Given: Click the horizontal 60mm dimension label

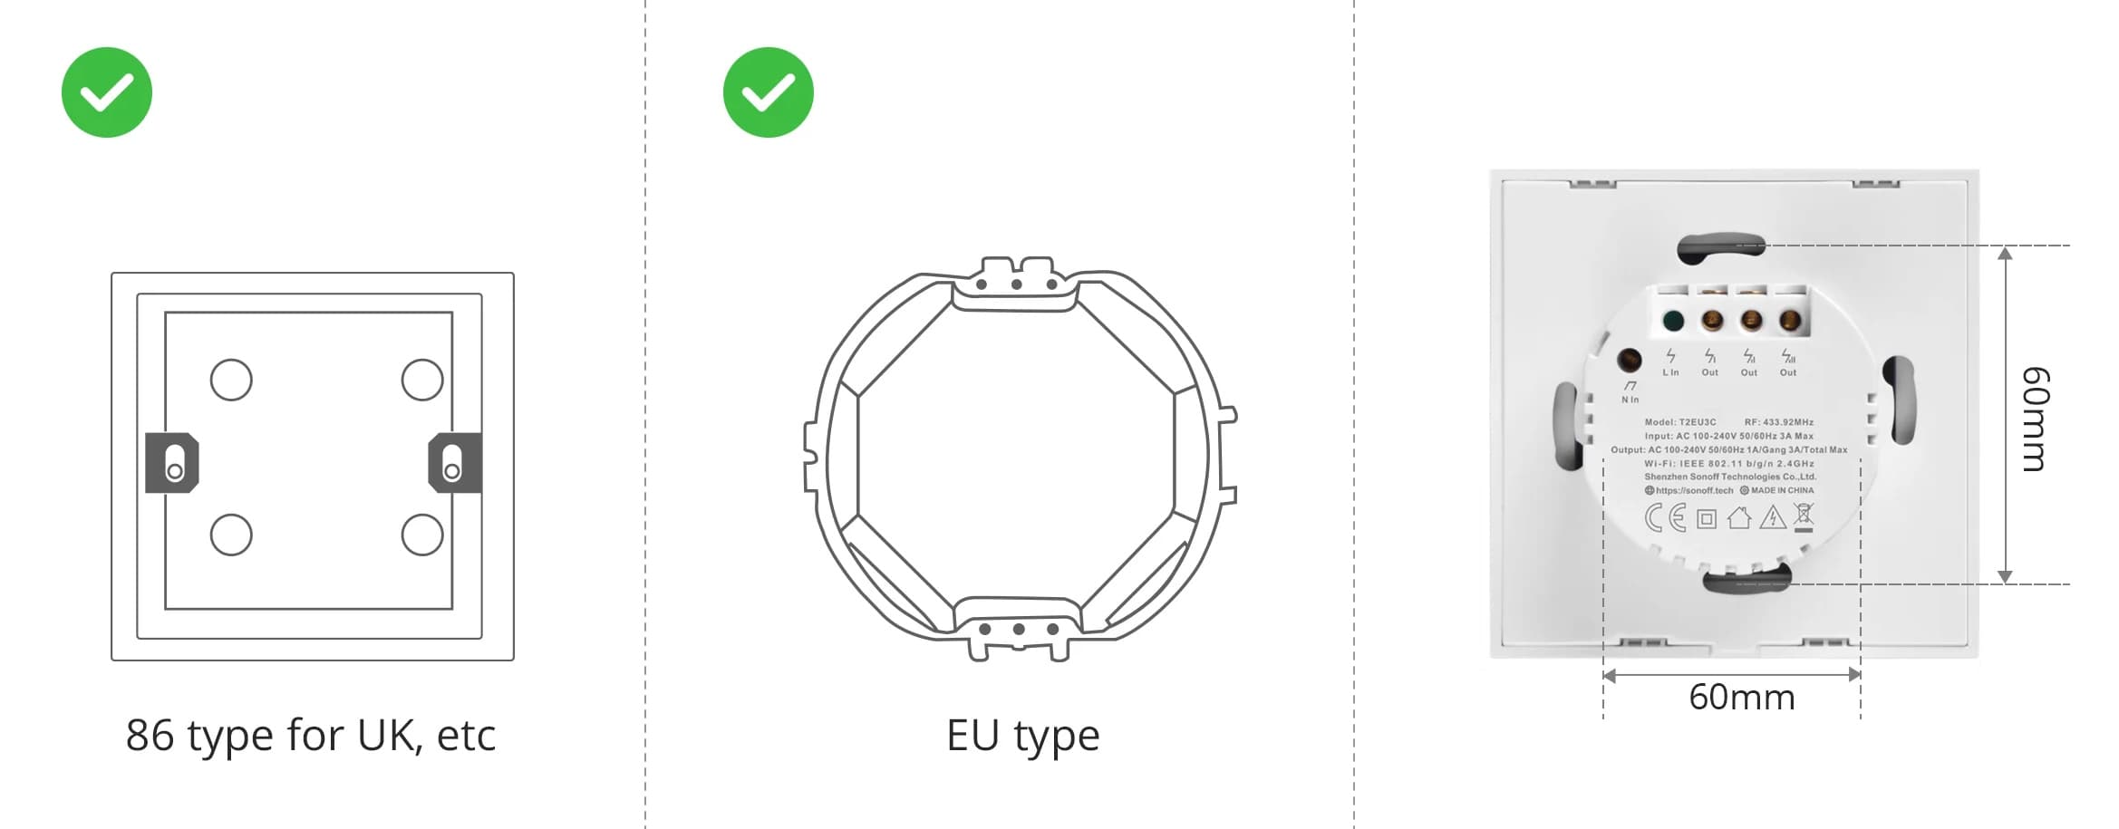Looking at the screenshot, I should (1741, 697).
